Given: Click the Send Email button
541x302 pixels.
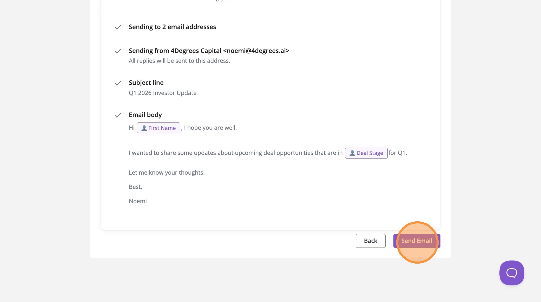Looking at the screenshot, I should pos(417,241).
